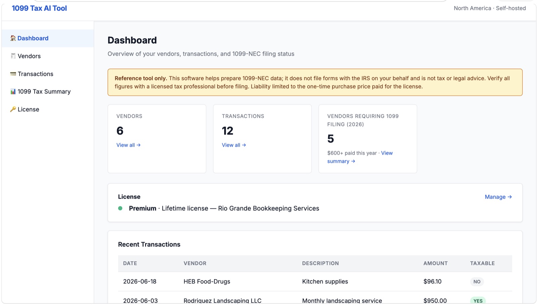The height and width of the screenshot is (305, 537).
Task: Open the Vendors sidebar item
Action: (48, 56)
